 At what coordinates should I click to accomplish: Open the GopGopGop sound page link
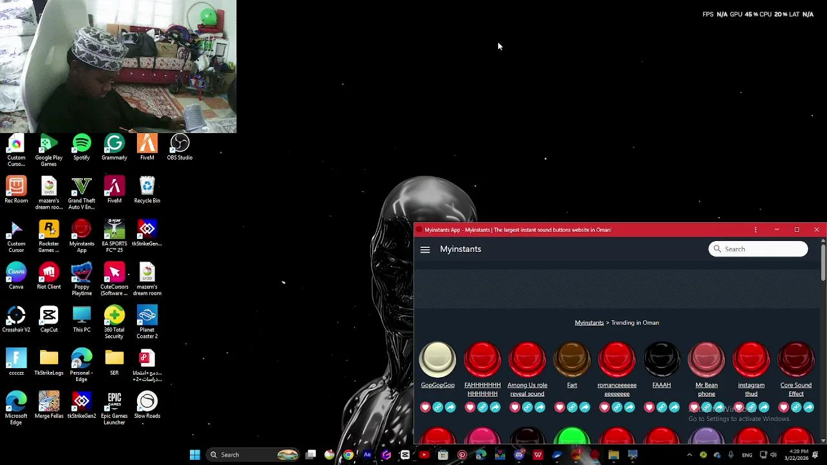point(437,385)
